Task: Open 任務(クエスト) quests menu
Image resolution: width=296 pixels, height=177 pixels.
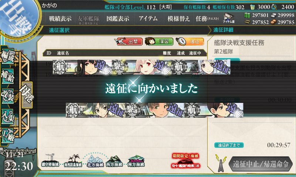Action: [207, 18]
